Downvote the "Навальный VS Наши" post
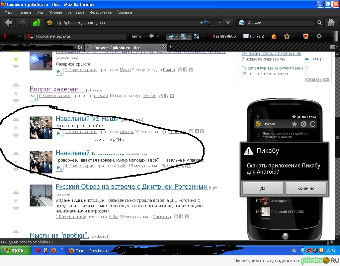This screenshot has width=340, height=266. 16,135
